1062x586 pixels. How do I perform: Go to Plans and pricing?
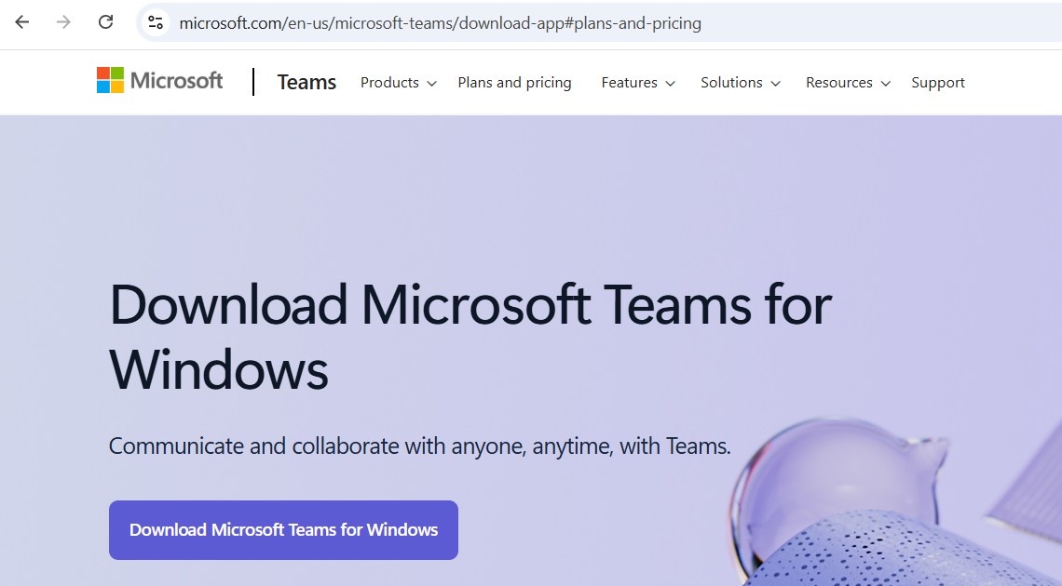click(514, 83)
